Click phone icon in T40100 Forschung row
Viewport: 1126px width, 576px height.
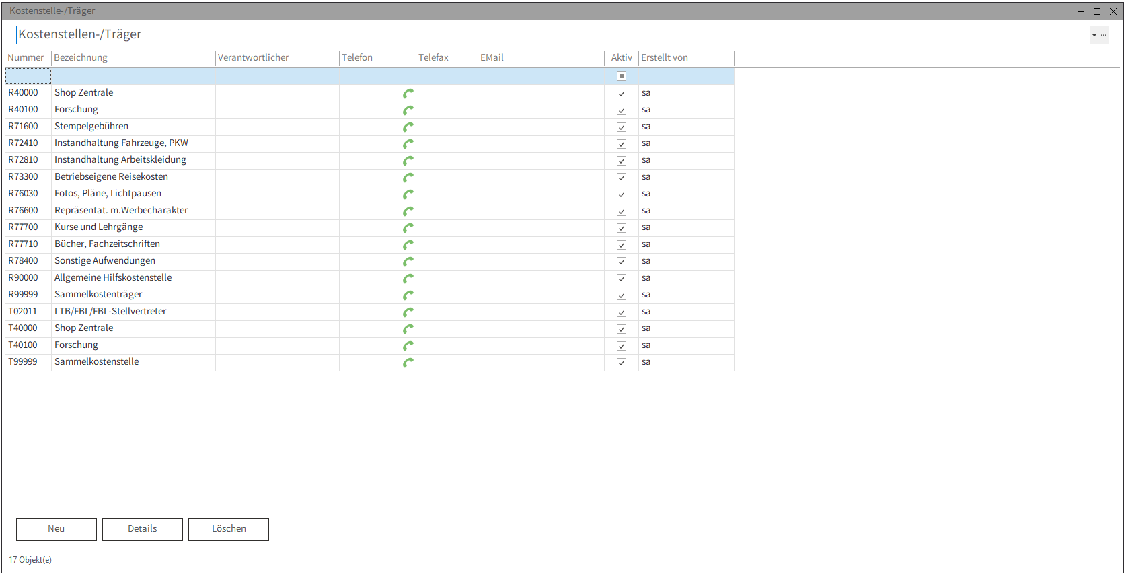408,346
